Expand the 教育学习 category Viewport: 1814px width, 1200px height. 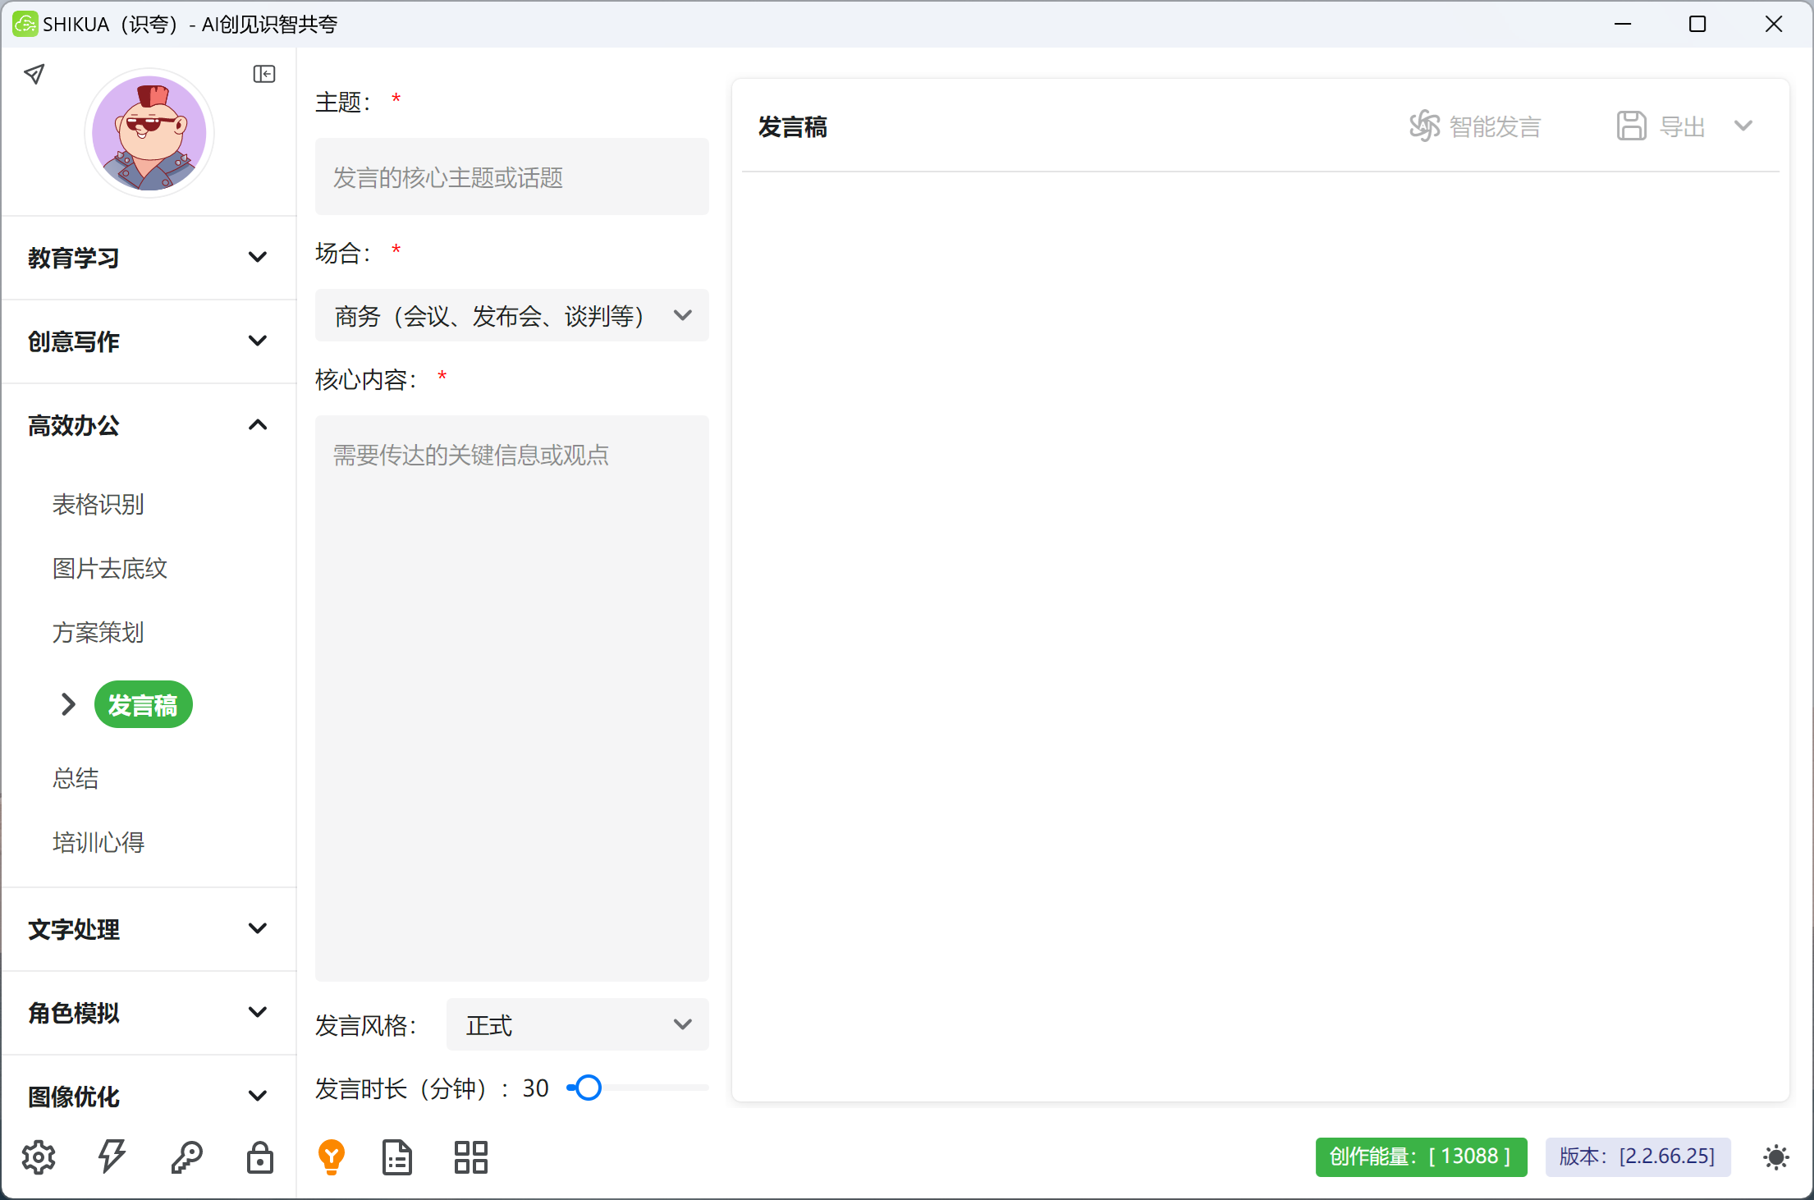149,258
